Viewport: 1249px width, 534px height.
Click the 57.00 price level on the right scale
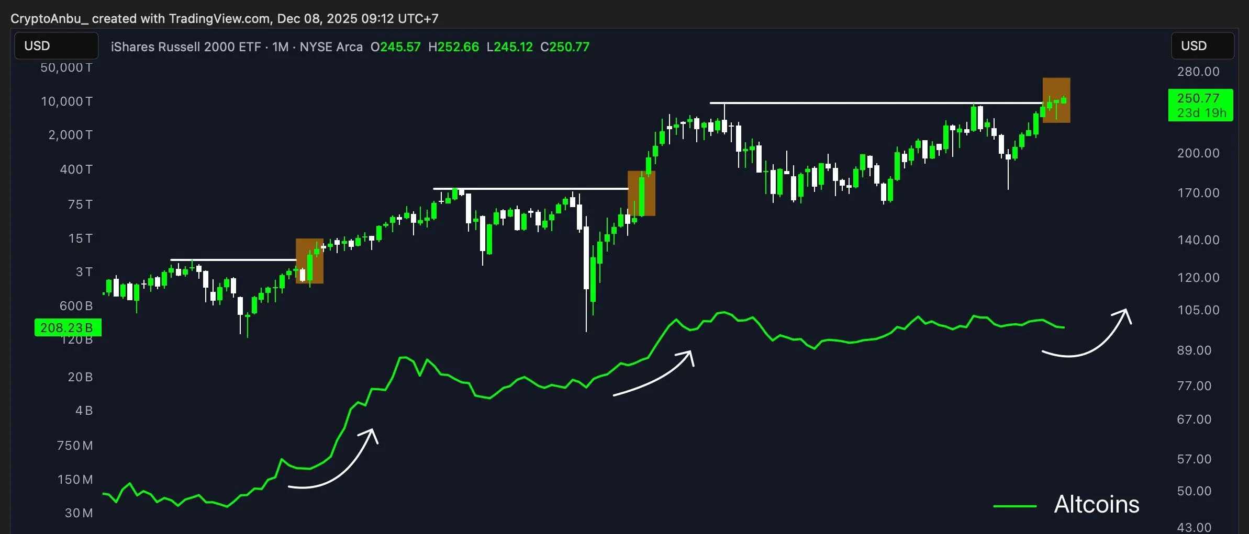click(1194, 459)
